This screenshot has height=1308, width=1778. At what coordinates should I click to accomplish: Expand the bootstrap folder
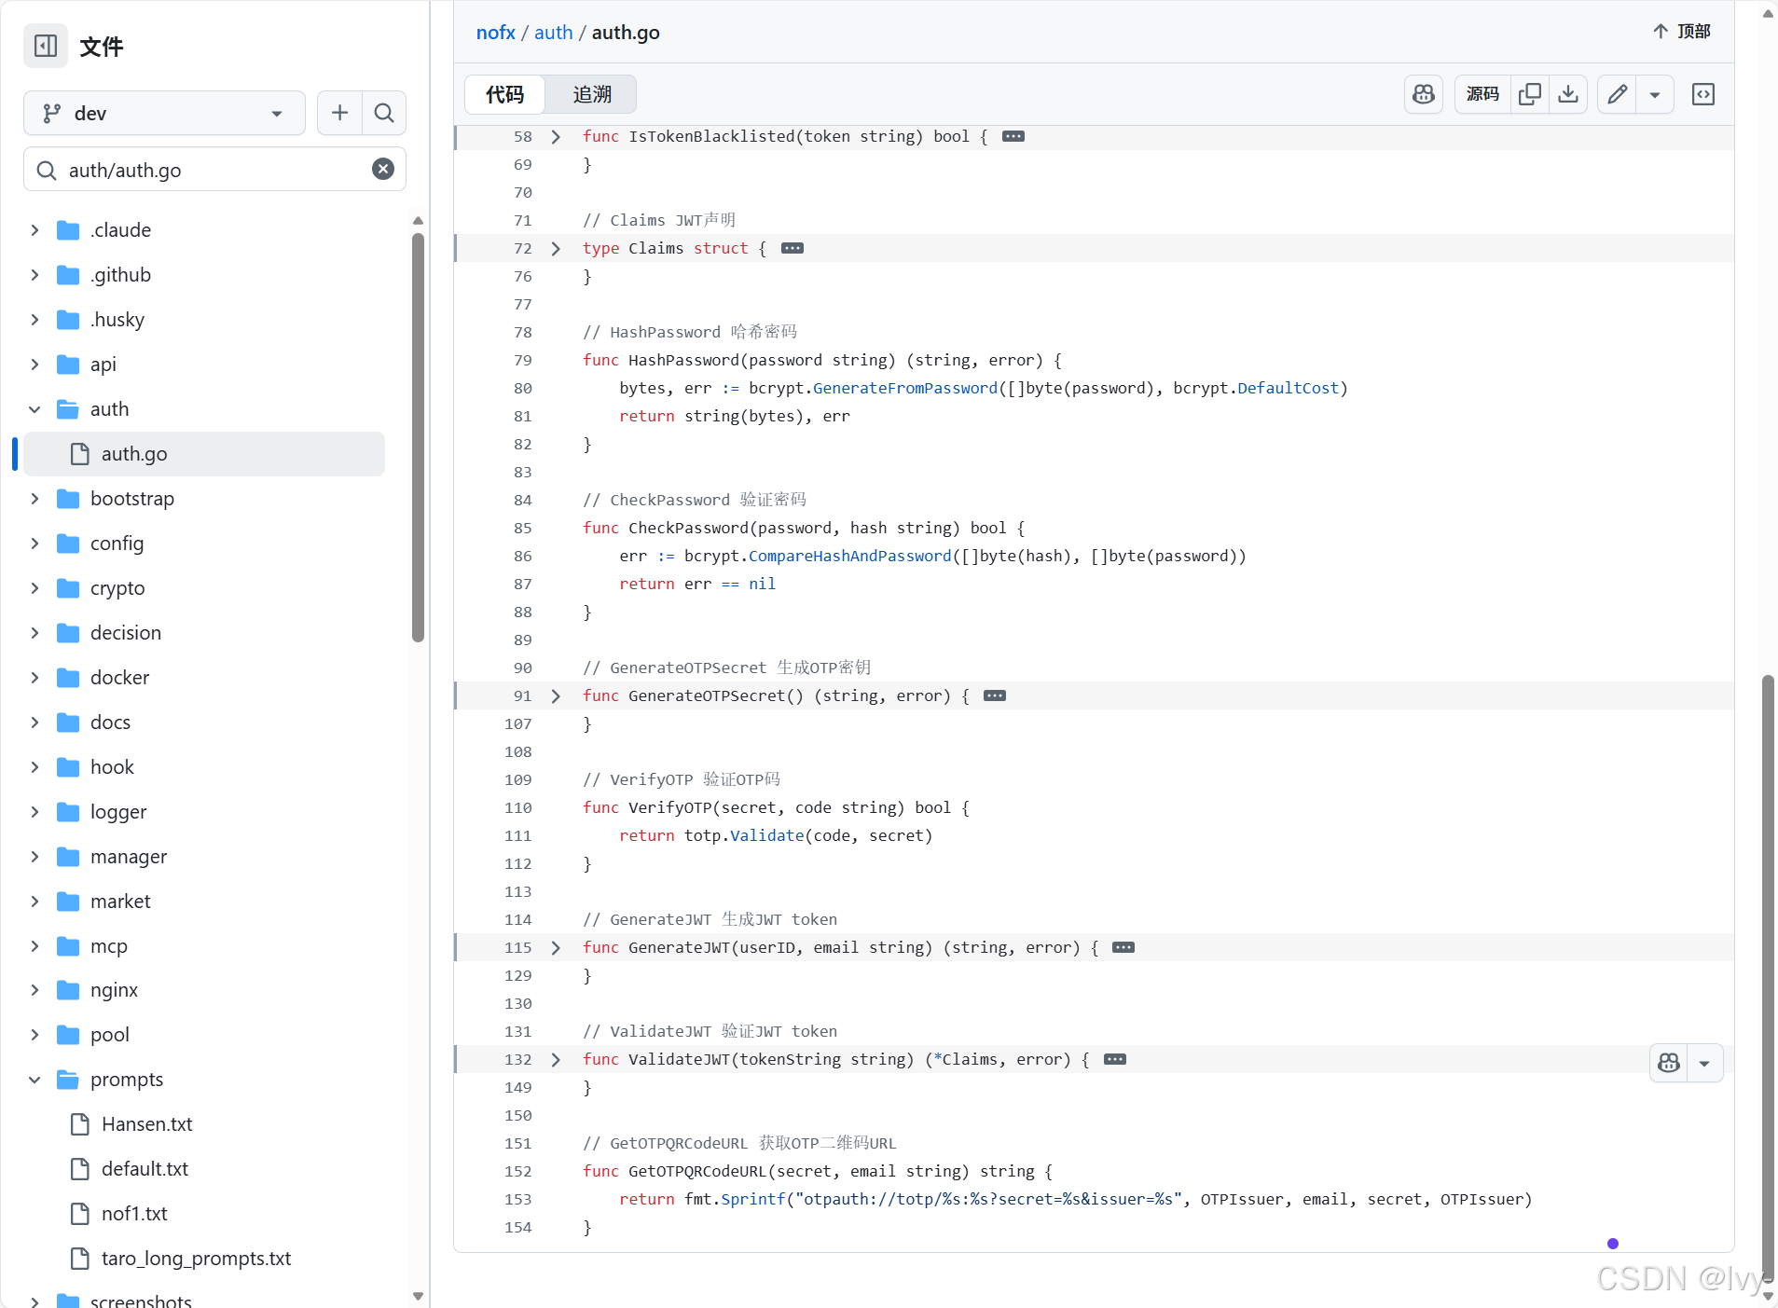34,499
